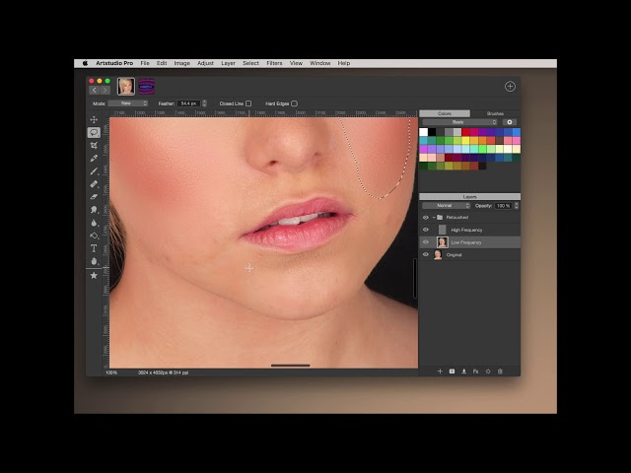This screenshot has width=631, height=473.
Task: Open the layer settings gear icon
Action: 488,372
